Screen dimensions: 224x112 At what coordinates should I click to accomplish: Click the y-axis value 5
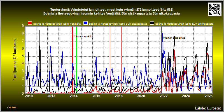point(23,56)
